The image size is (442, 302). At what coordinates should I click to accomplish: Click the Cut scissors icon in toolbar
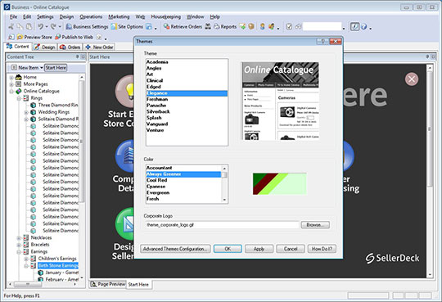coord(11,27)
